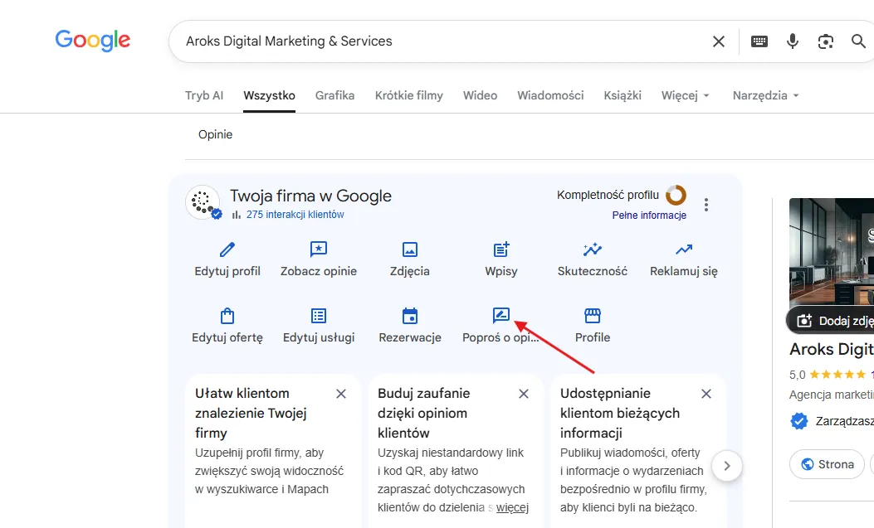
Task: Click into the search text field
Action: click(x=441, y=41)
